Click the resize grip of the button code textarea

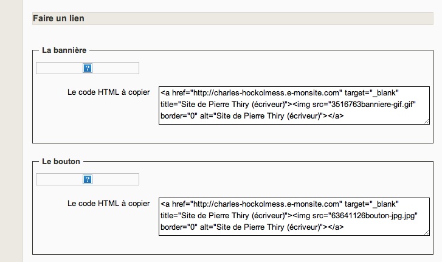click(x=427, y=233)
